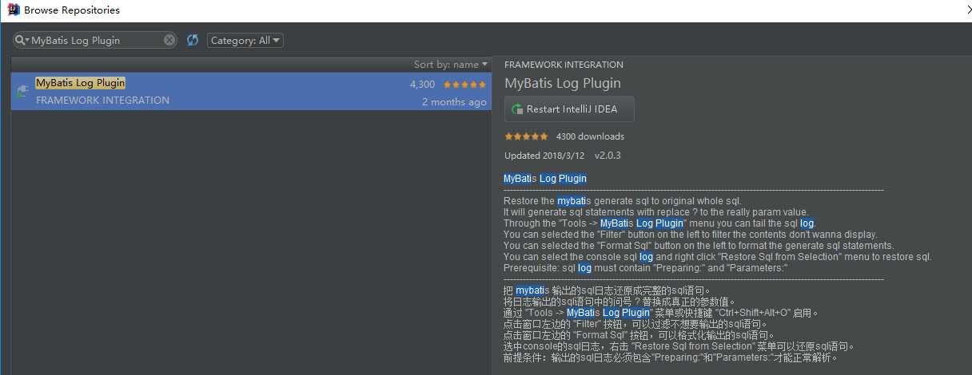
Task: Click the 'It will generate sql statements' line
Action: pyautogui.click(x=655, y=212)
